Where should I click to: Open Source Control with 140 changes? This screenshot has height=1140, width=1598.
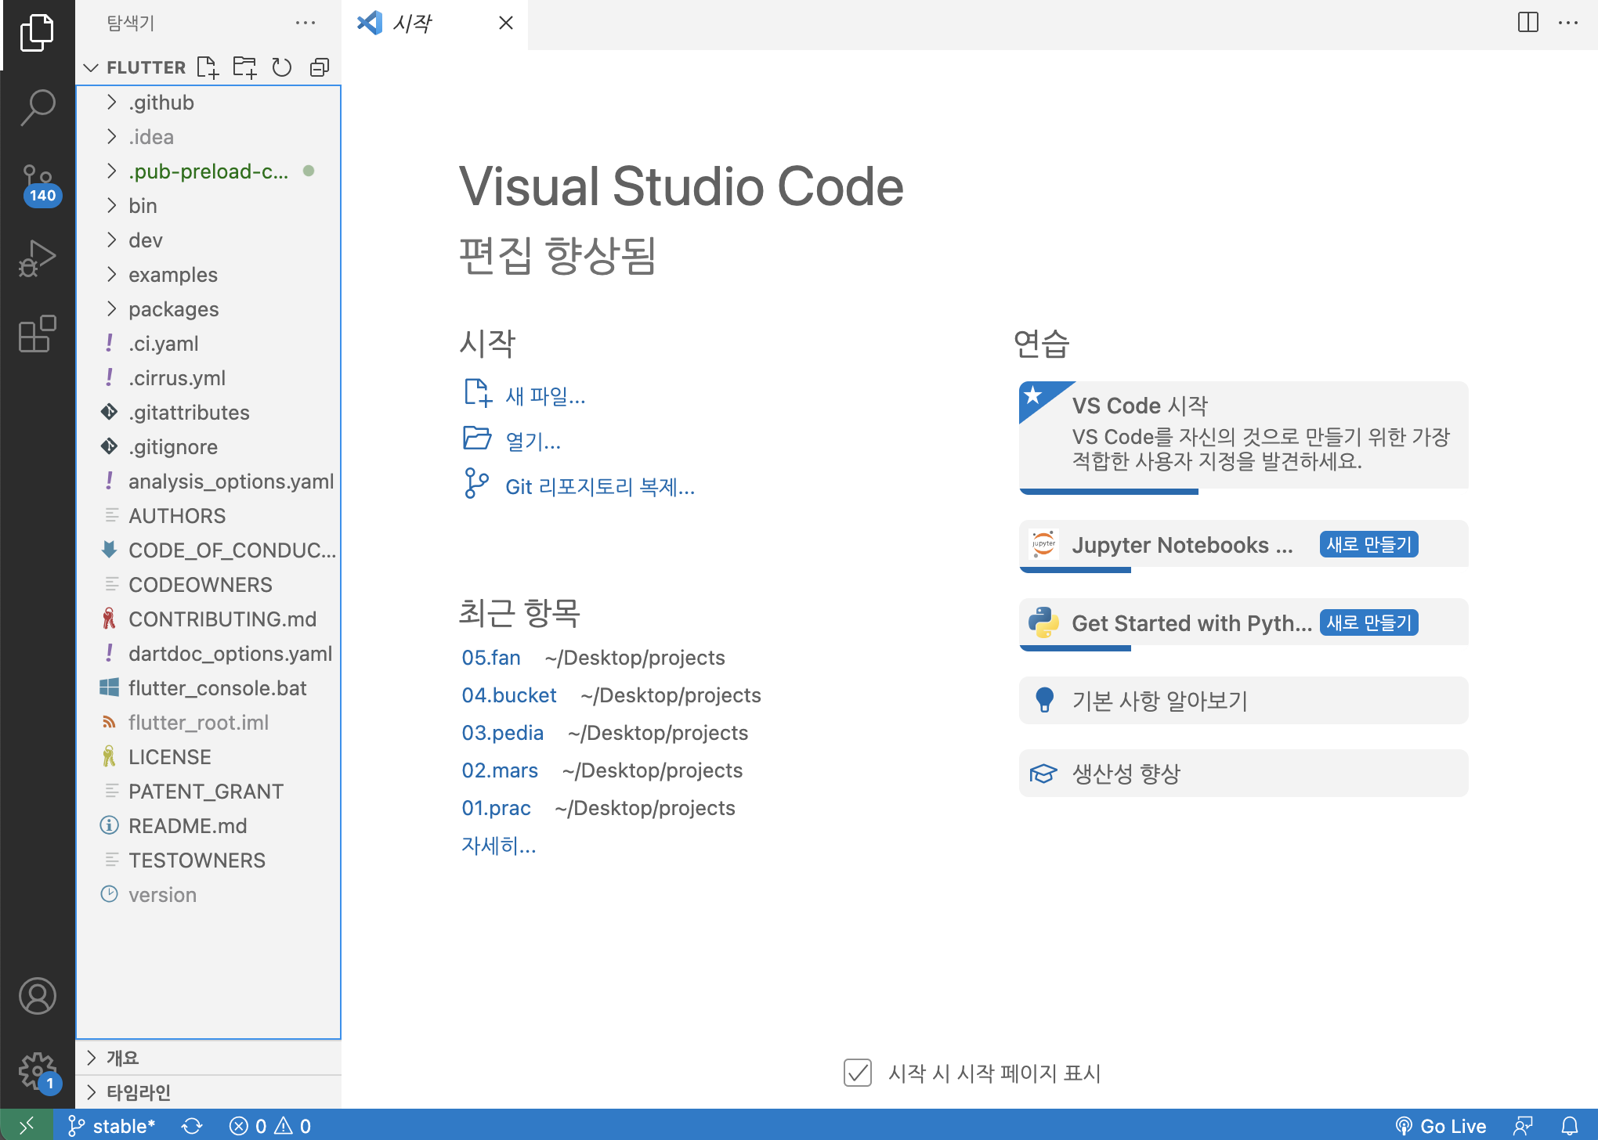pos(38,185)
